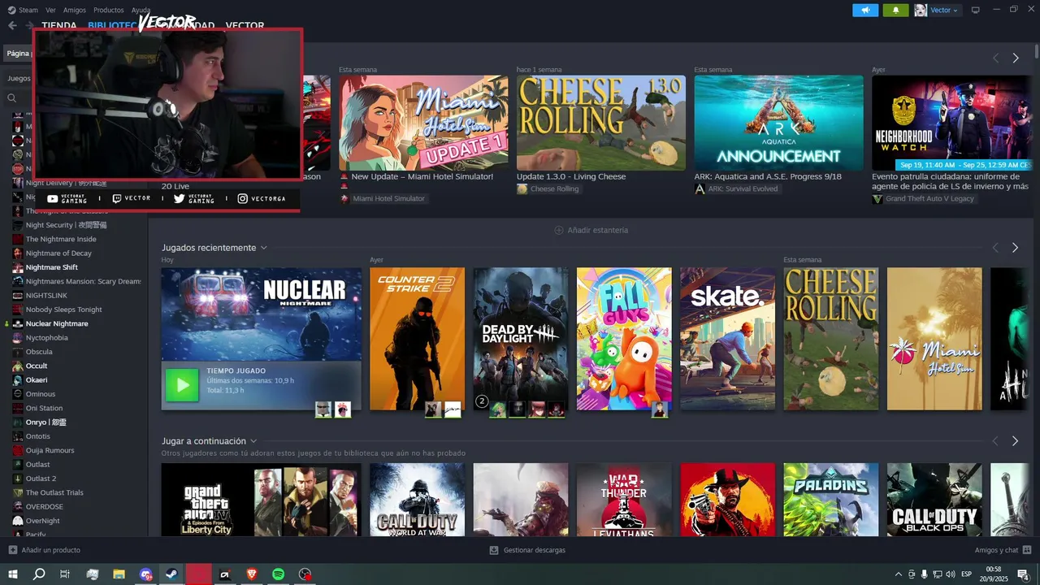Click the Nightmare Shift icon in sidebar
Viewport: 1040px width, 585px height.
[18, 267]
